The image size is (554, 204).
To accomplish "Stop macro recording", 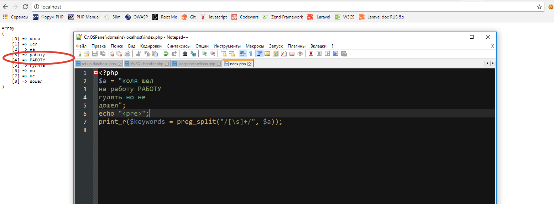I will [319, 54].
